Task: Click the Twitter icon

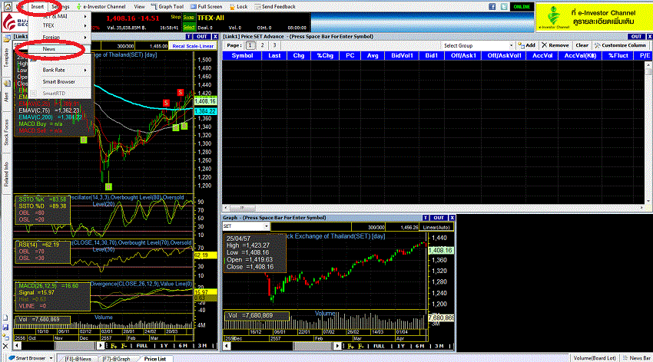Action: coord(504,7)
